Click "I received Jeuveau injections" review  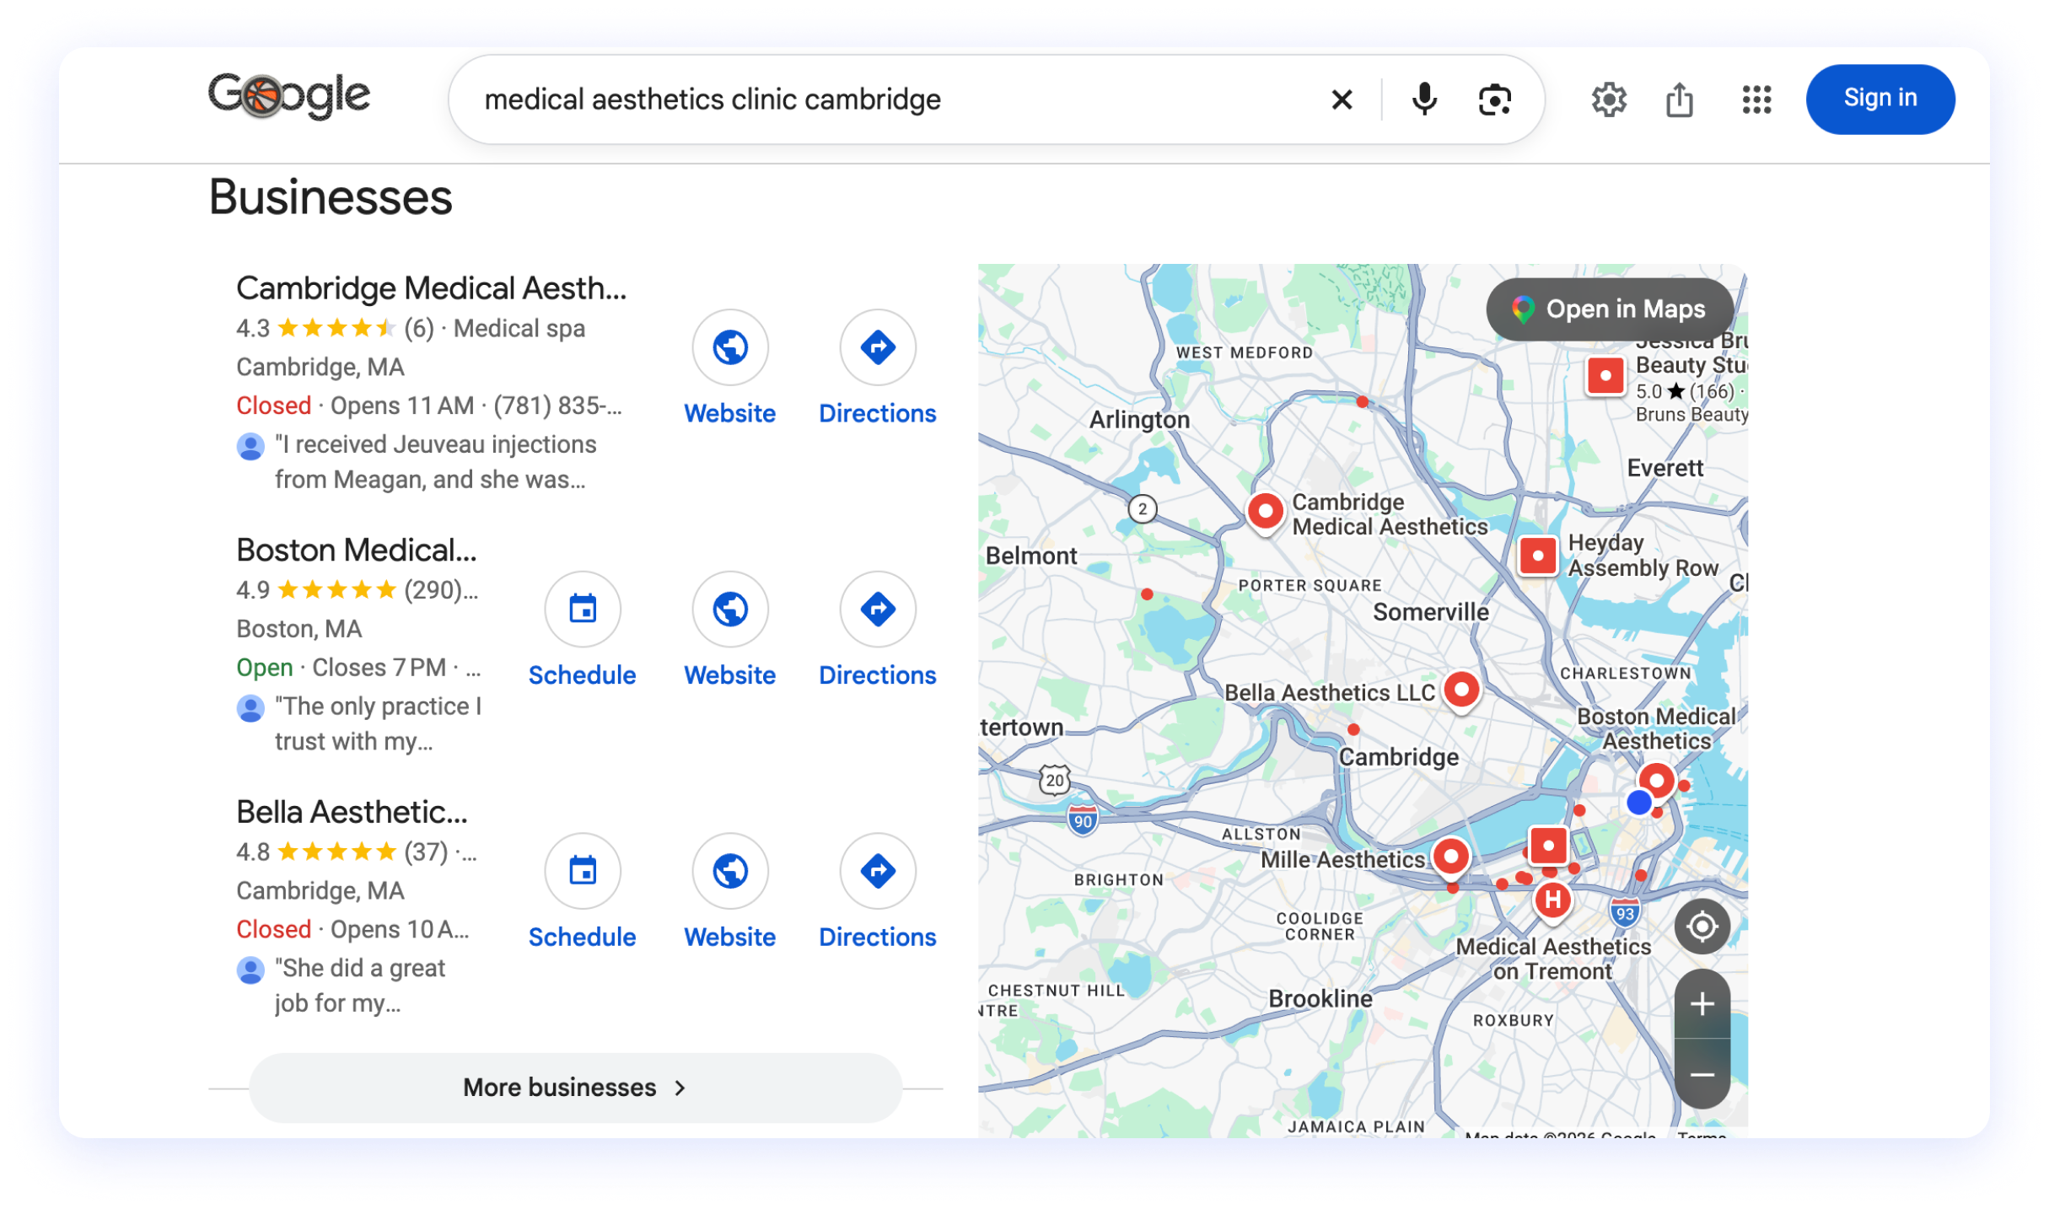point(435,462)
